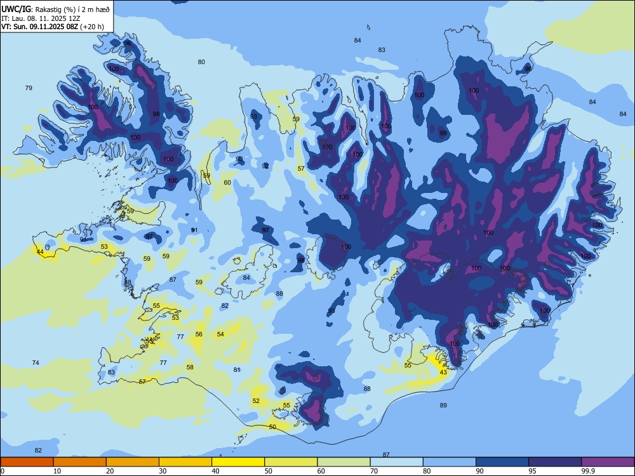This screenshot has height=476, width=635.
Task: Select the 40–50 bright yellow legend swatch
Action: point(238,462)
